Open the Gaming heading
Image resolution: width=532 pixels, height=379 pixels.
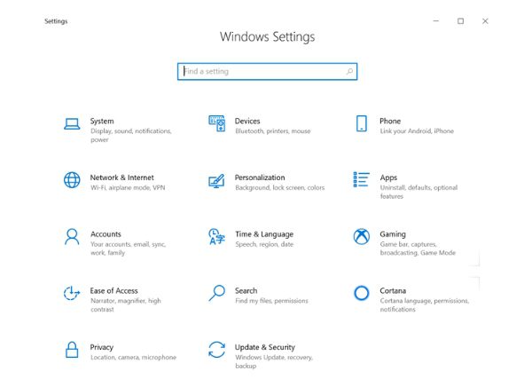coord(393,234)
